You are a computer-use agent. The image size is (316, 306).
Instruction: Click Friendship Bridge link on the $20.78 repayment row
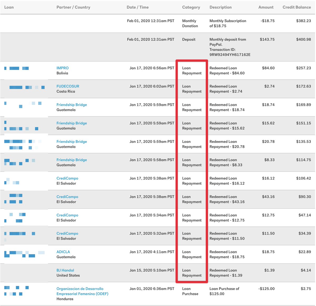click(72, 141)
